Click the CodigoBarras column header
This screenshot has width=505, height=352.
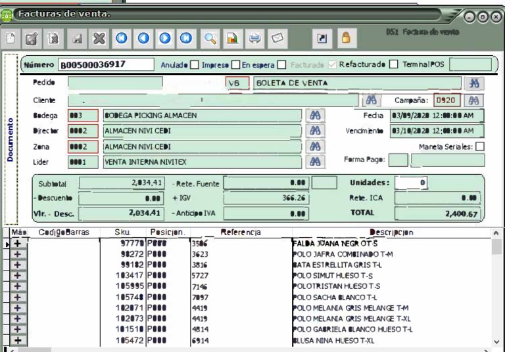pos(64,232)
